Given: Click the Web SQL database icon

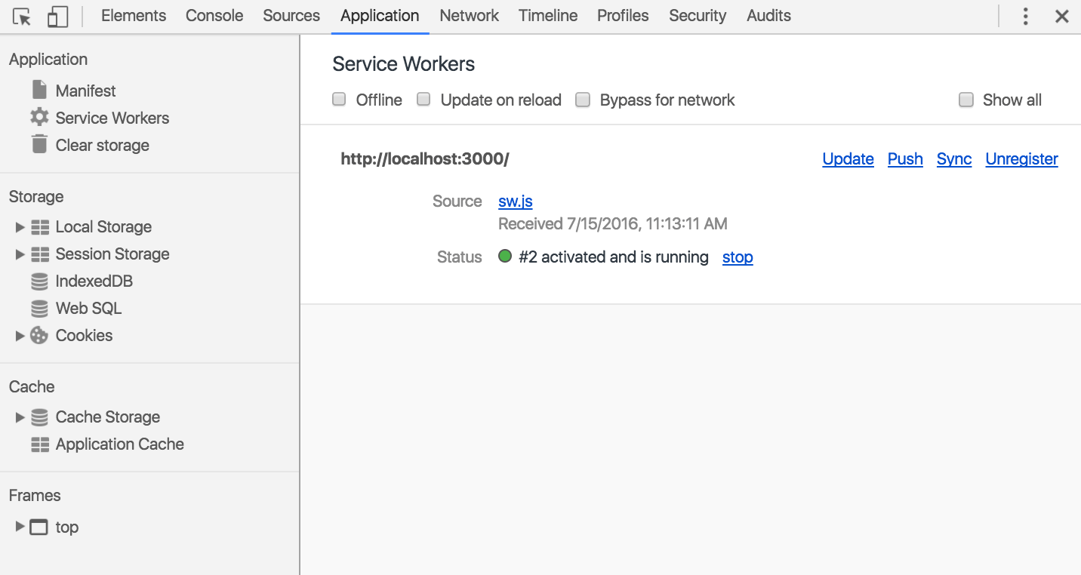Looking at the screenshot, I should 39,309.
